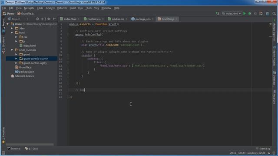Expand the .idea folder
The width and height of the screenshot is (278, 156).
click(12, 28)
